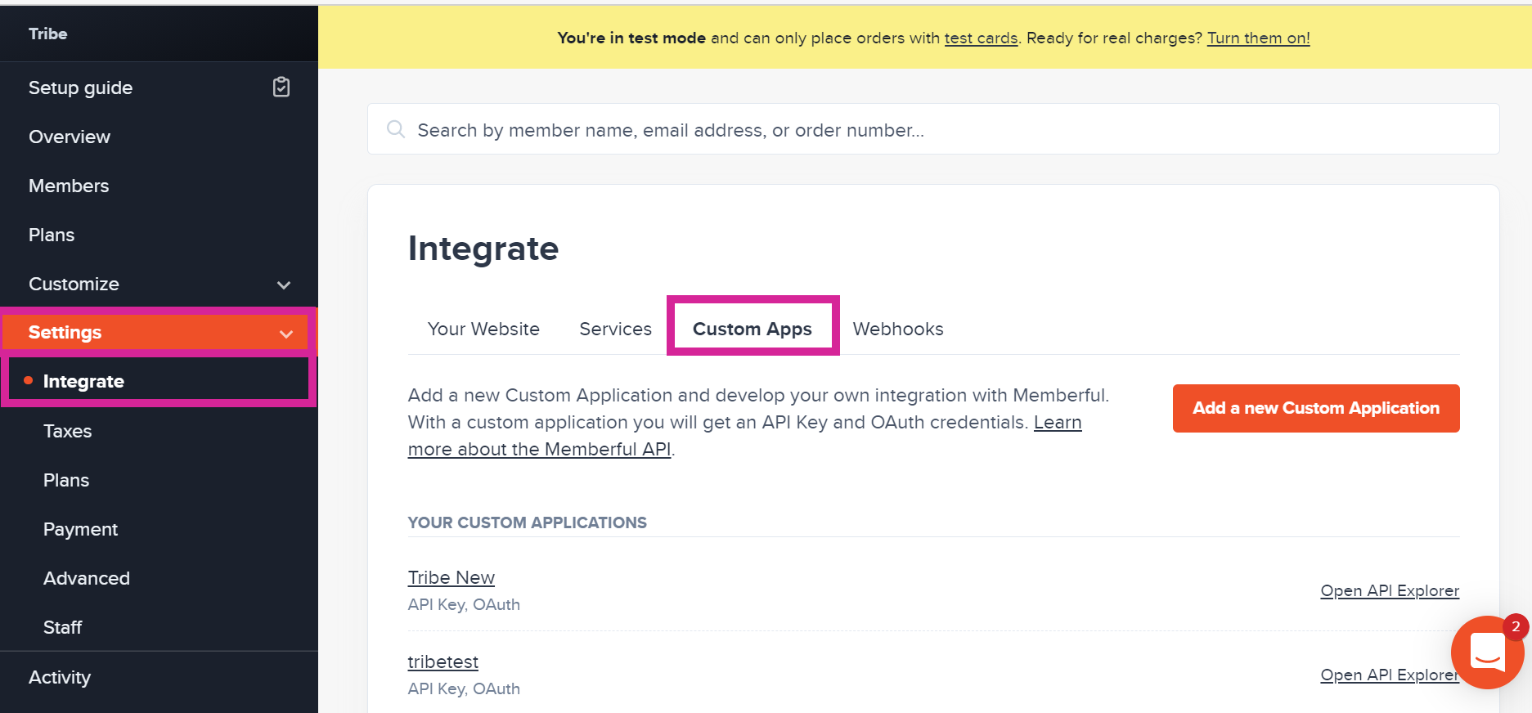This screenshot has width=1532, height=713.
Task: Select the Custom Apps tab
Action: 752,329
